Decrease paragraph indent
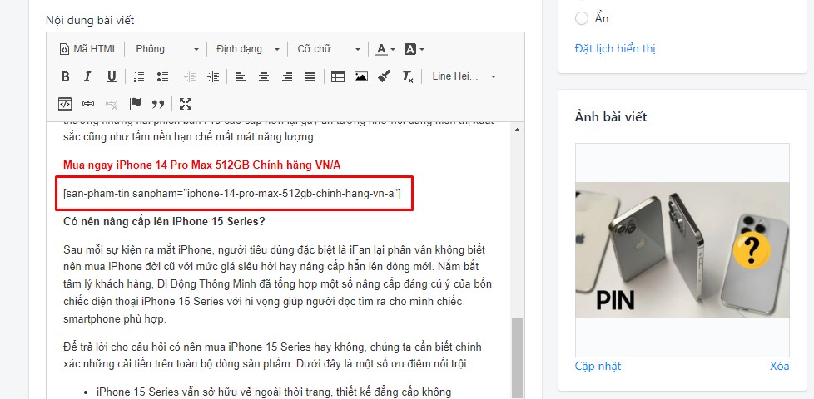Screen dimensions: 814x399 190,76
